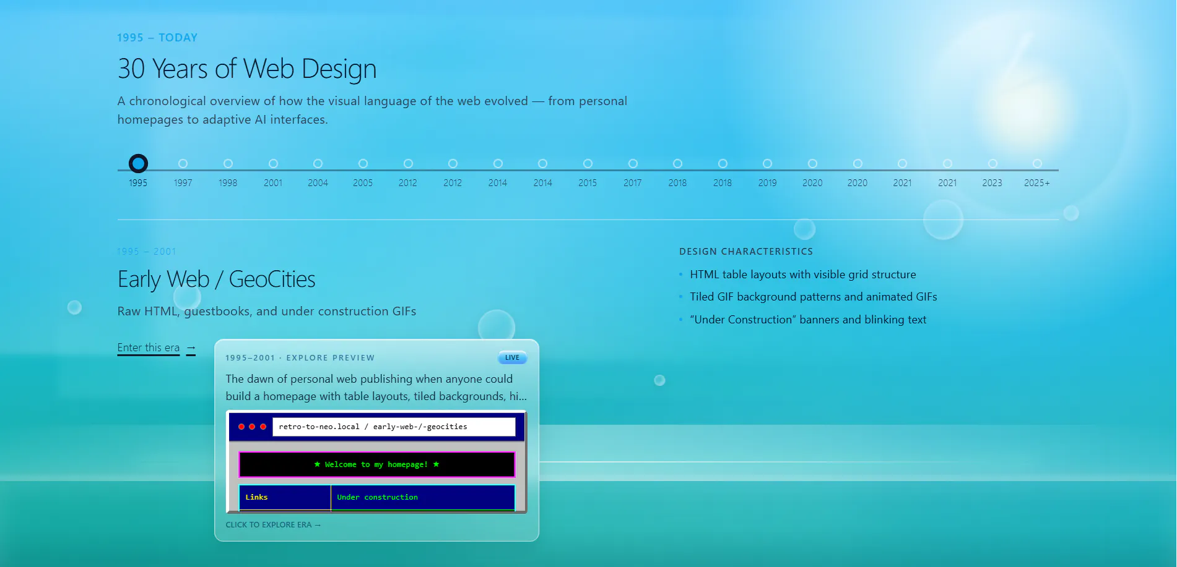Click 'Tiled GIF background patterns and animated GIFs'
Viewport: 1177px width, 567px height.
click(x=814, y=297)
